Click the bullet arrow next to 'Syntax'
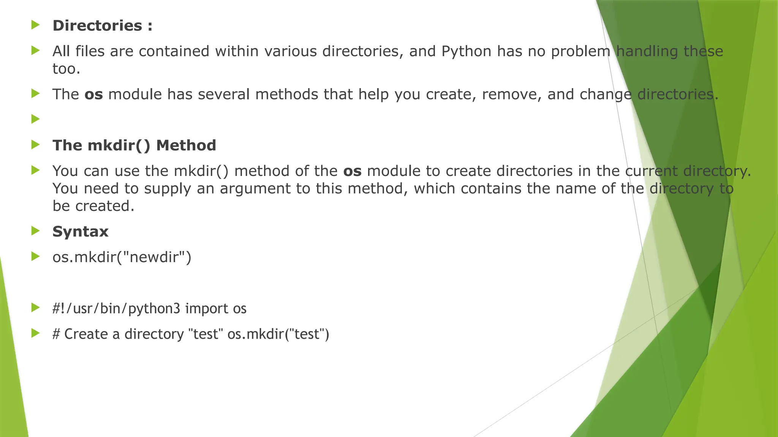778x437 pixels. [35, 231]
